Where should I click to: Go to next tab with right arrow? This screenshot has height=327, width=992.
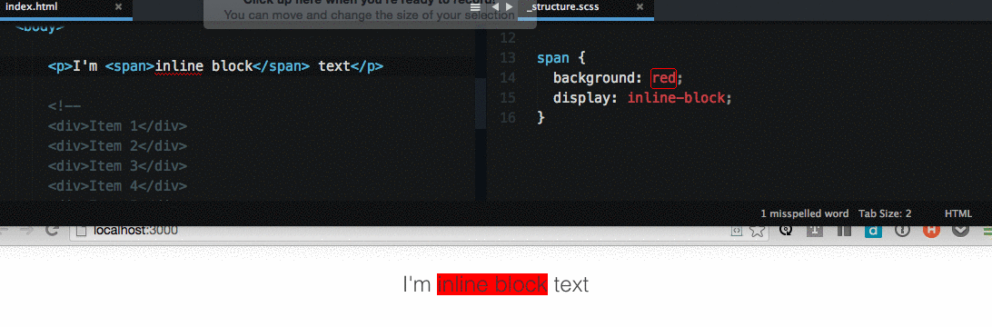coord(510,7)
